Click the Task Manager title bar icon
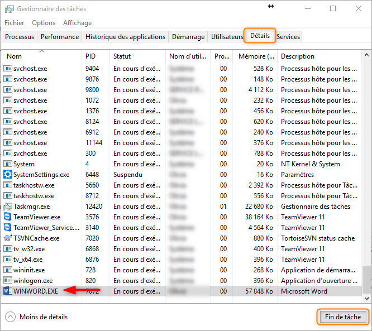 pyautogui.click(x=8, y=9)
